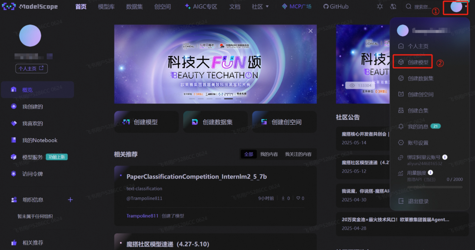
Task: Click the 模型服务 cube icon
Action: coord(14,157)
